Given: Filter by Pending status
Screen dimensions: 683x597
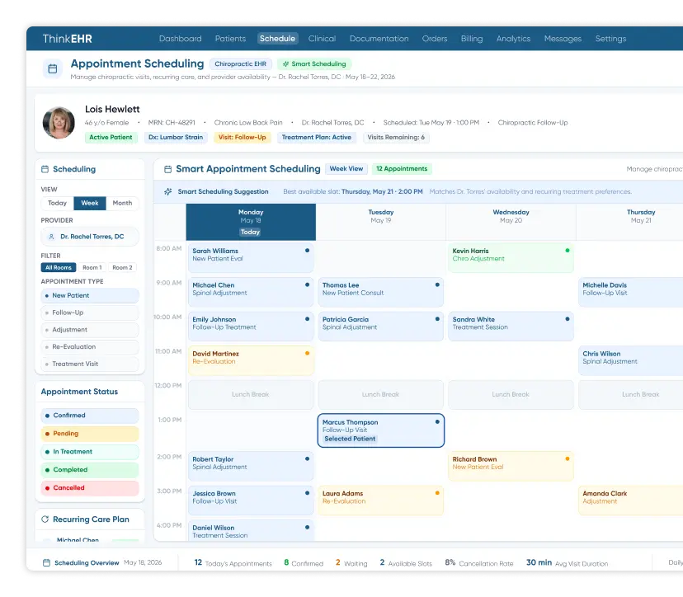Looking at the screenshot, I should click(90, 434).
